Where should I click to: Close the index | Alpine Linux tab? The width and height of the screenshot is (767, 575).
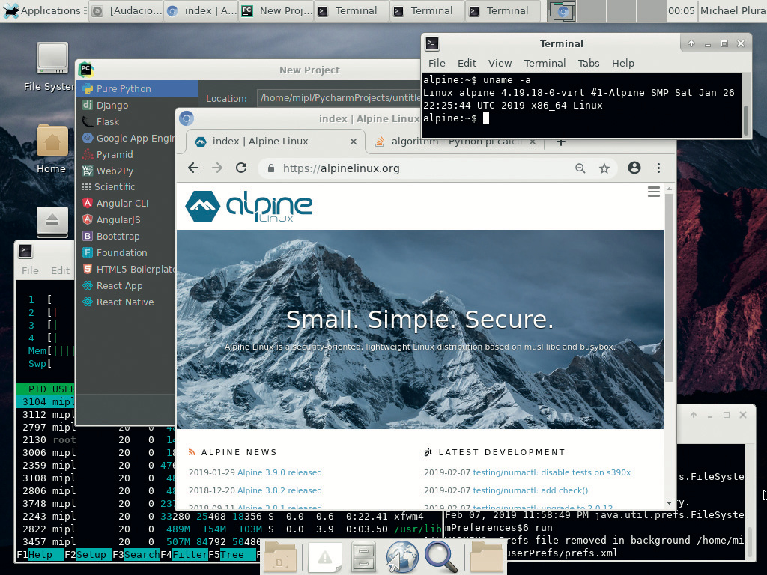(354, 142)
